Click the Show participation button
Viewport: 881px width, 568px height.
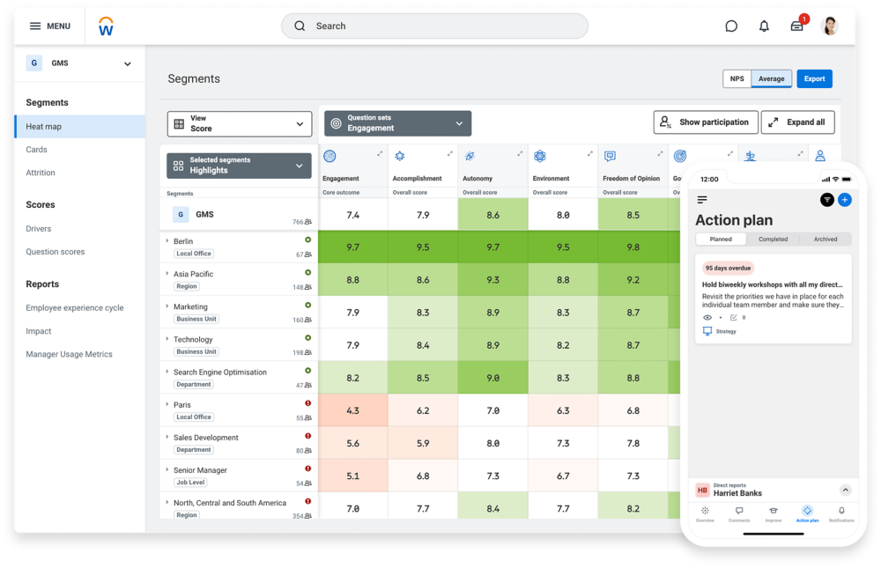pos(705,122)
